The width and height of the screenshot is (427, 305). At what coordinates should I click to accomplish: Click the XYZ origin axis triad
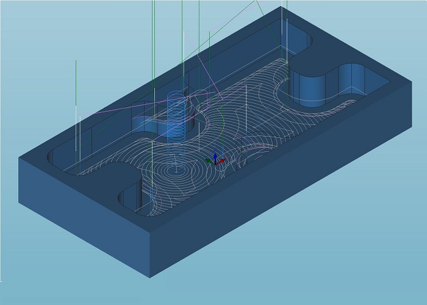215,160
